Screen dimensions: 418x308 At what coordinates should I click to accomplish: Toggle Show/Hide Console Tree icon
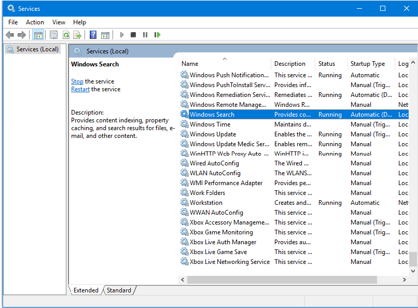tap(38, 35)
